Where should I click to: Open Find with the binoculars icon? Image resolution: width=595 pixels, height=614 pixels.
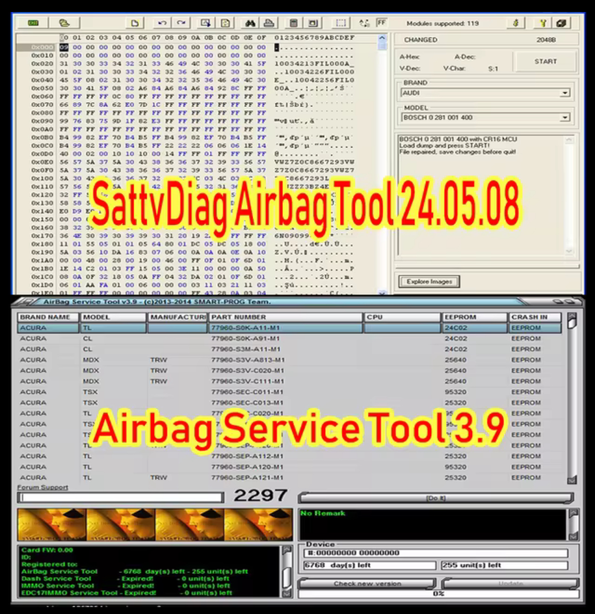[250, 23]
